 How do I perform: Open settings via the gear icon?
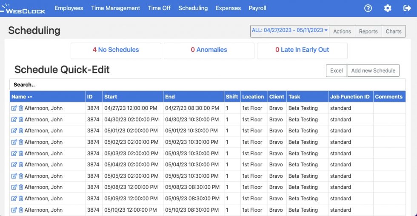[388, 8]
